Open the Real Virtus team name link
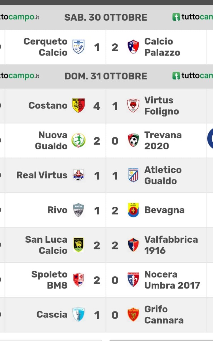213x341 pixels. point(42,175)
